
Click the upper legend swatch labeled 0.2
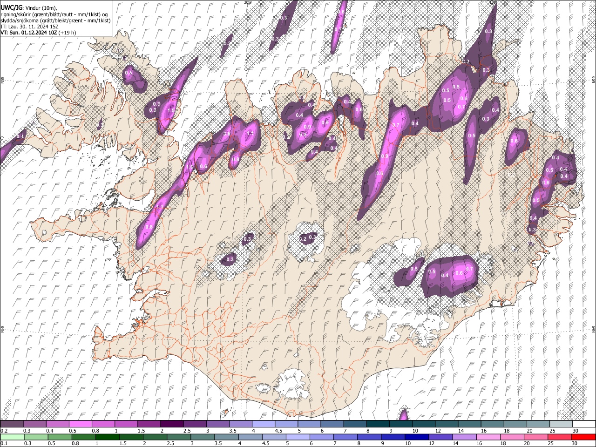tap(12, 424)
